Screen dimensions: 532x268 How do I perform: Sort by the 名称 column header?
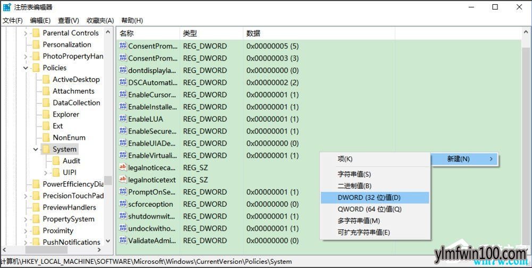pos(148,33)
